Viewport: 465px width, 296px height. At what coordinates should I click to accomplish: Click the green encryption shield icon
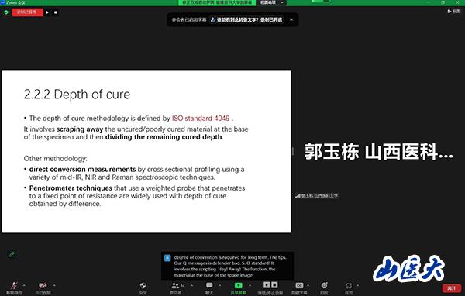point(6,12)
